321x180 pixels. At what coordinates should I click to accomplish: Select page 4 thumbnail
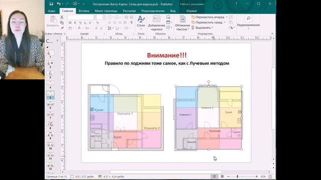(50, 83)
